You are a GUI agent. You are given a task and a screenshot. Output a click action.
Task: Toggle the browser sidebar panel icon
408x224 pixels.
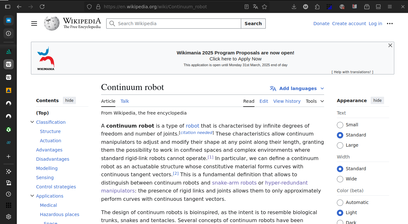(x=8, y=7)
